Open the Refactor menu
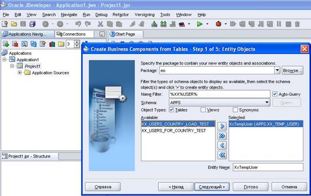311x196 pixels. click(121, 15)
